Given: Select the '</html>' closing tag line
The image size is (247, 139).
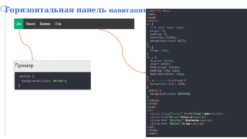Looking at the screenshot, I should tap(152, 134).
